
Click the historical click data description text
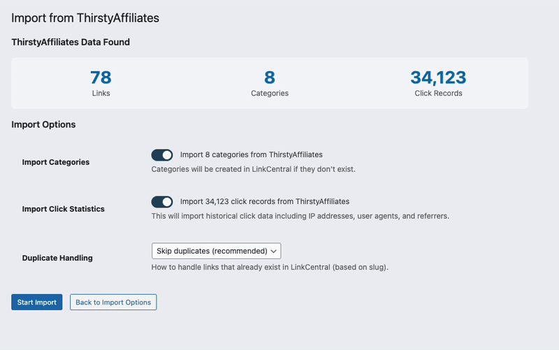(x=300, y=216)
